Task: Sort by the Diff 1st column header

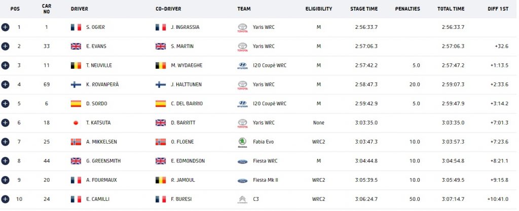Action: [x=498, y=9]
